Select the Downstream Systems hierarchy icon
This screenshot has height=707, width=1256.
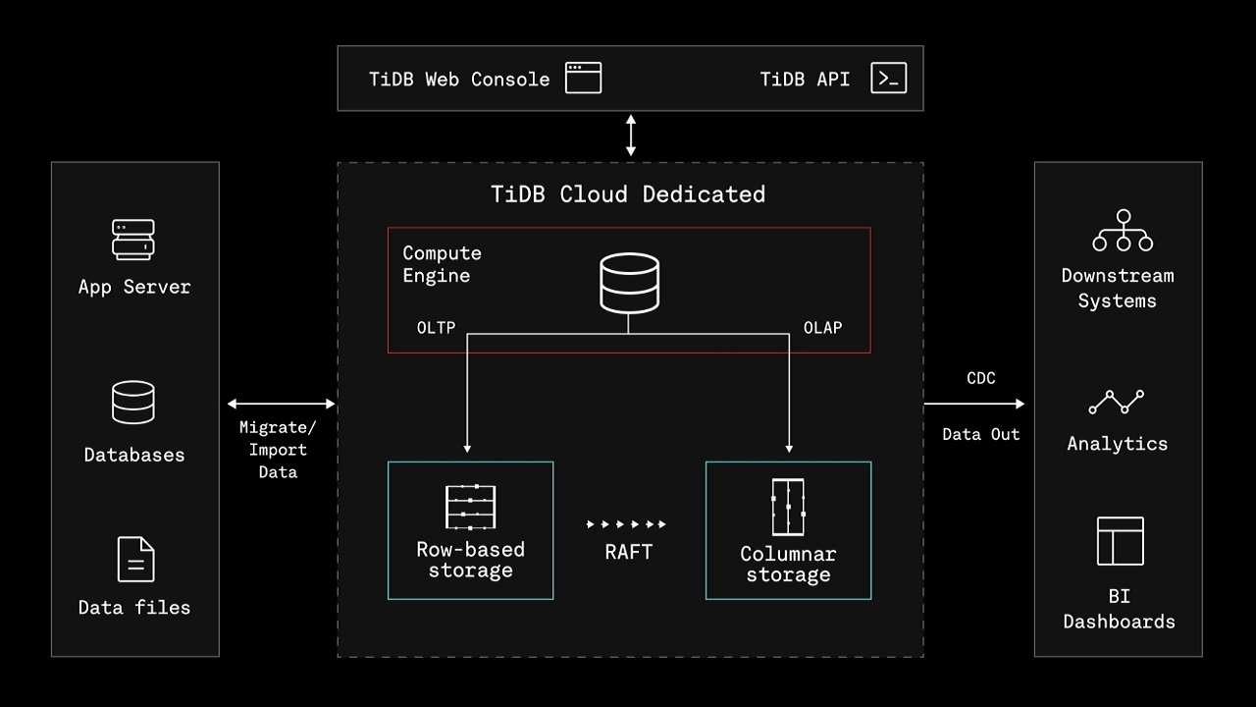1123,230
